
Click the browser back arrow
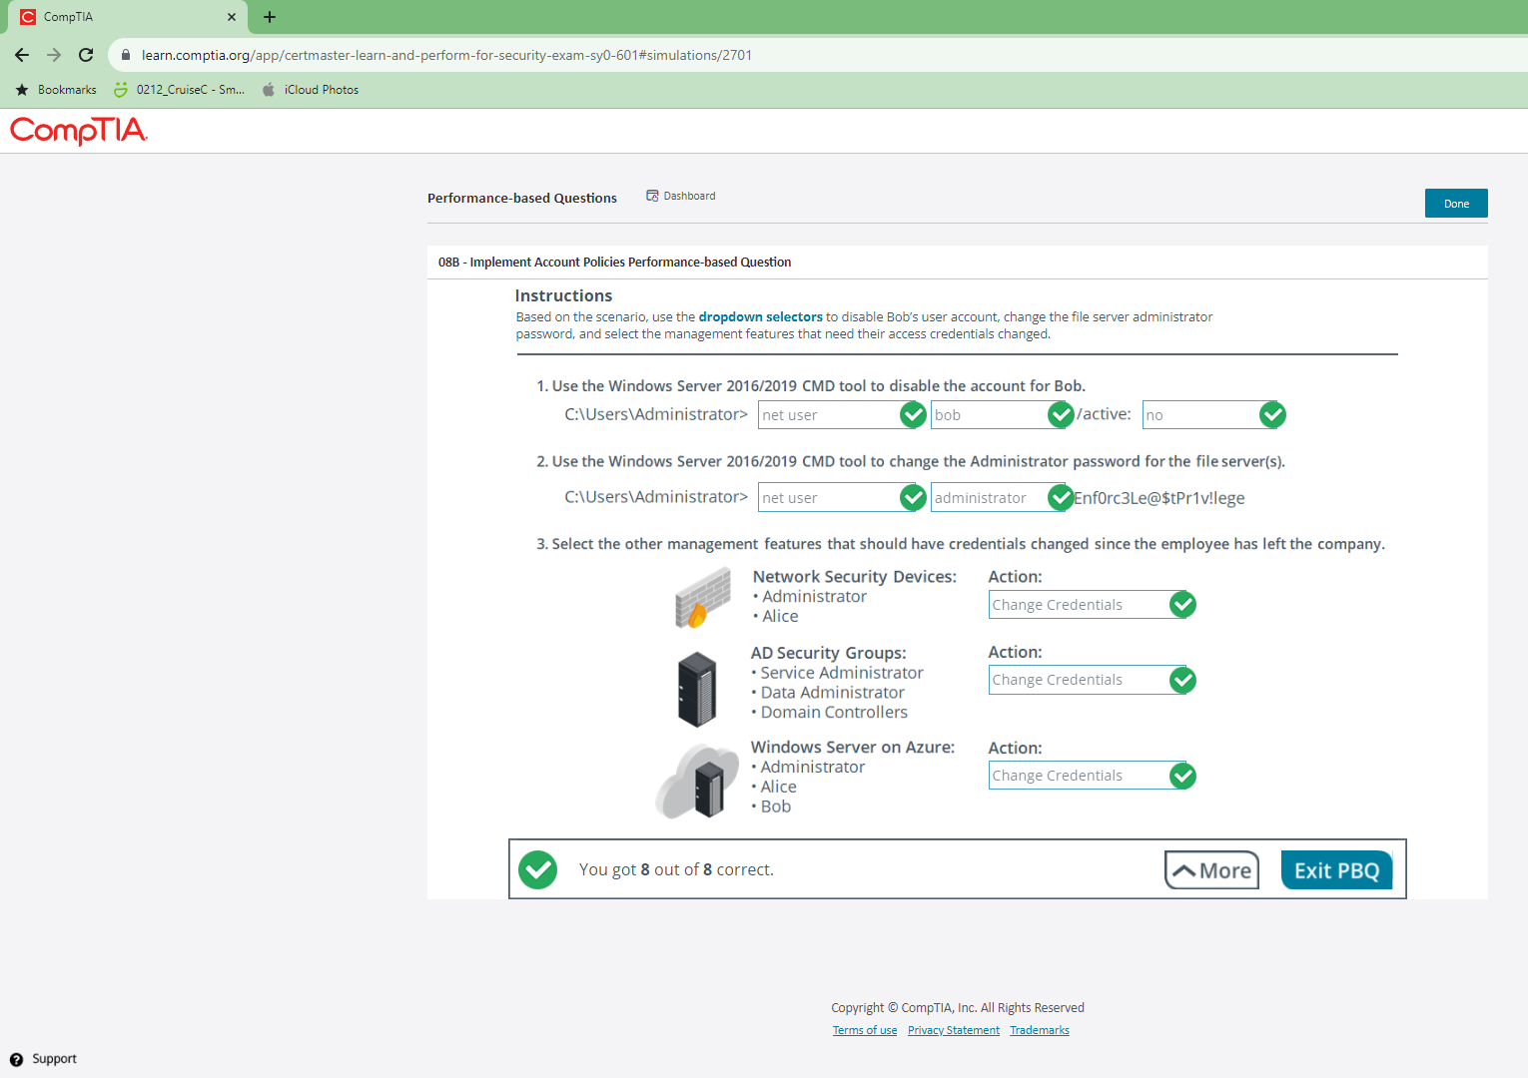click(x=22, y=55)
